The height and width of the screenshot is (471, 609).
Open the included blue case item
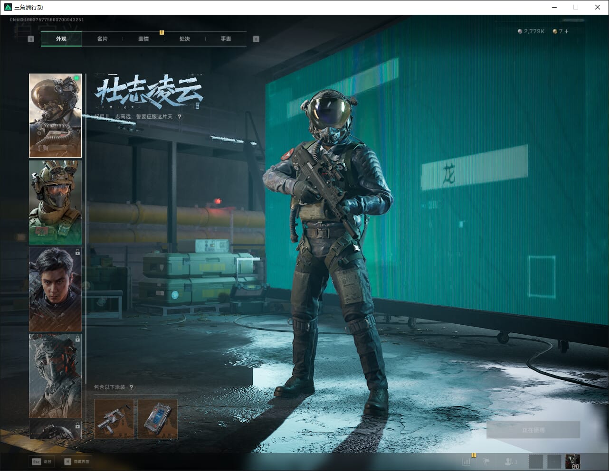[158, 419]
